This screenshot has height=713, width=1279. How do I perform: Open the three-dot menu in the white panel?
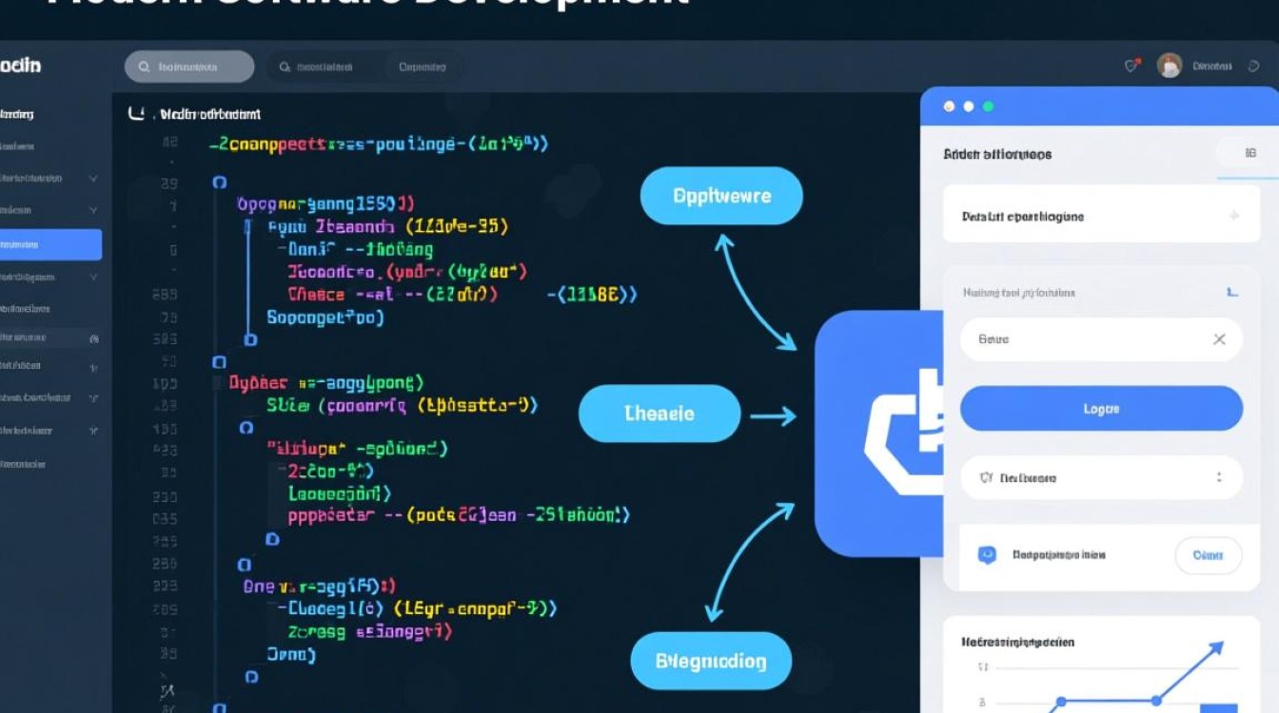pos(1219,477)
